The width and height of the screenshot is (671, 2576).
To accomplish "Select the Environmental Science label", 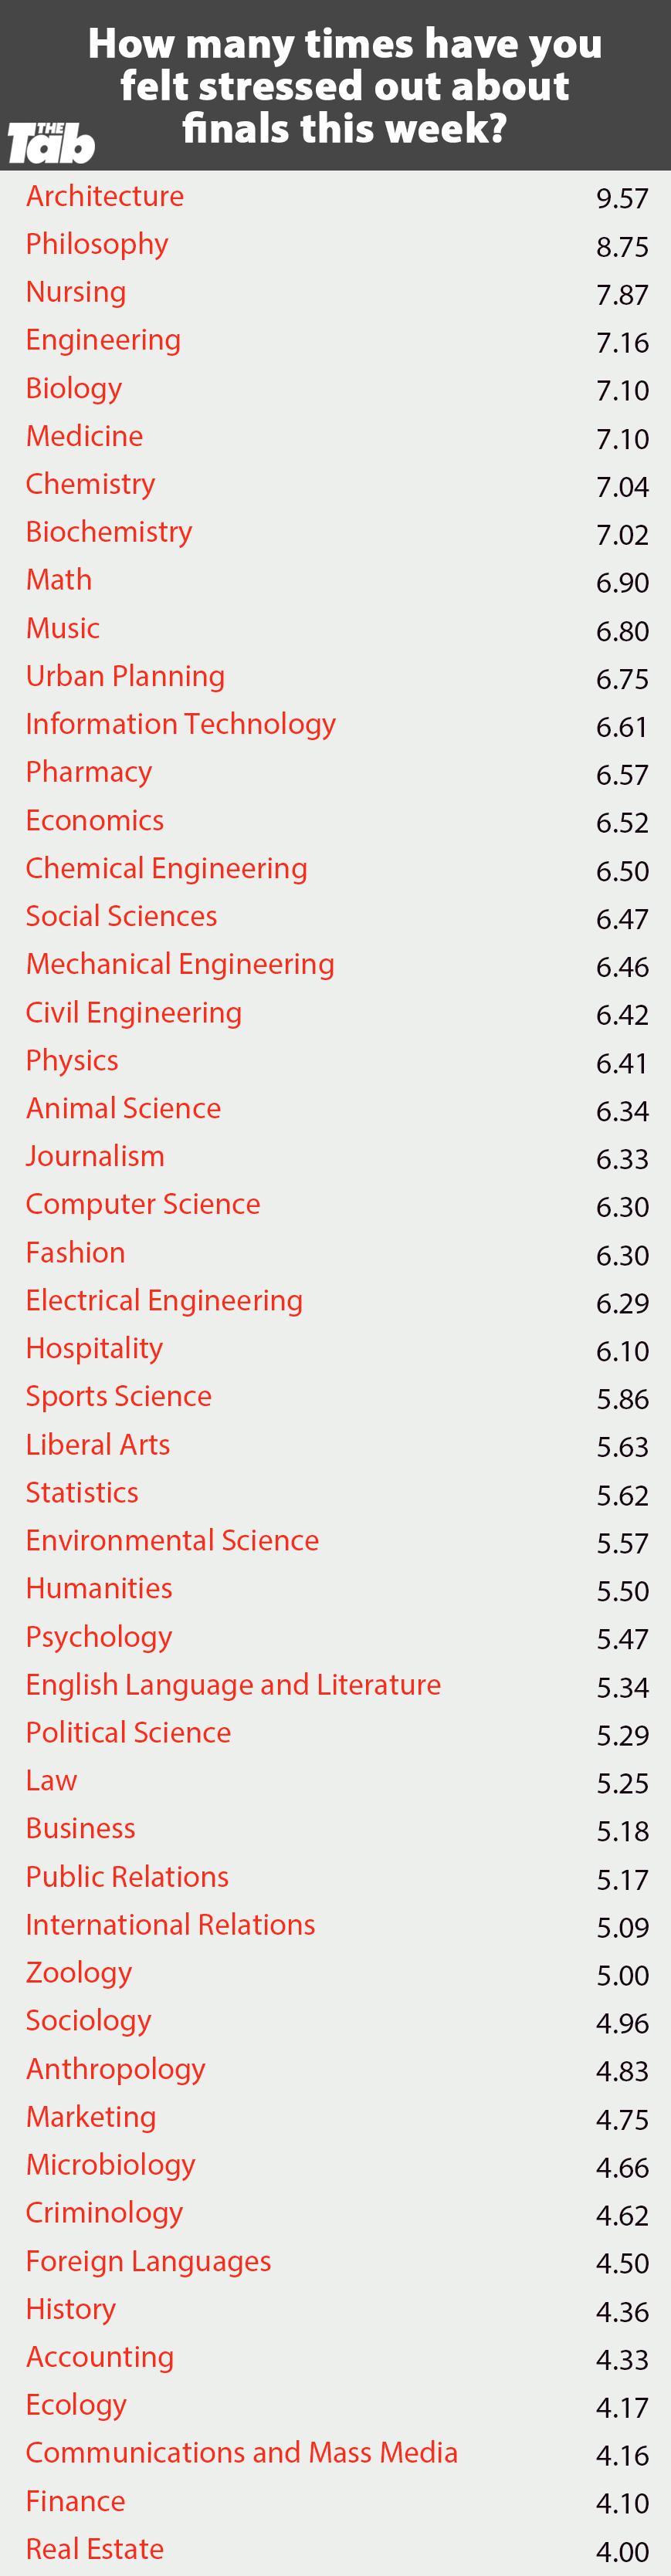I will [172, 1540].
